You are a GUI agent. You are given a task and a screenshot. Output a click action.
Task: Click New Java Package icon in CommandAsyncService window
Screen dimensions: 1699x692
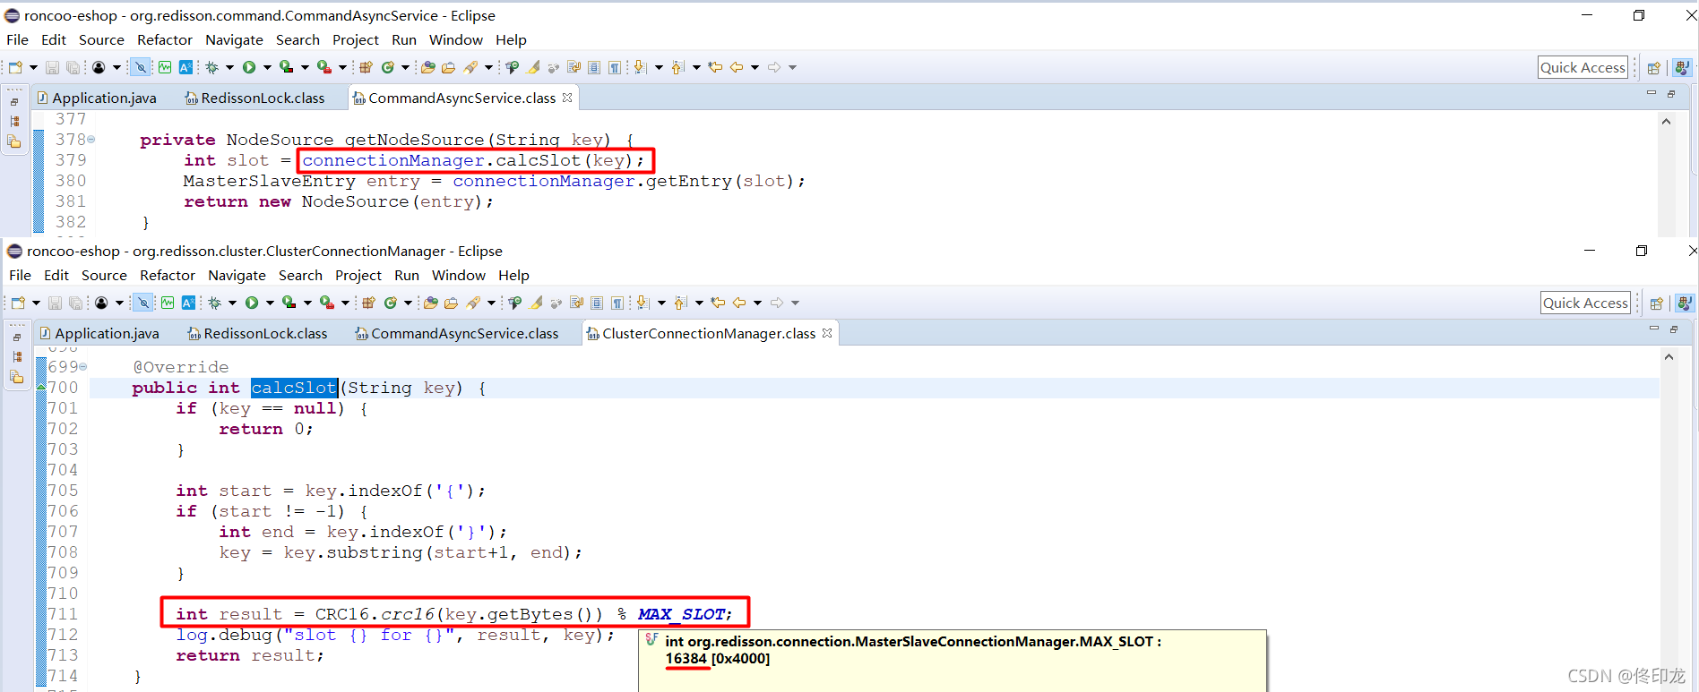point(366,67)
